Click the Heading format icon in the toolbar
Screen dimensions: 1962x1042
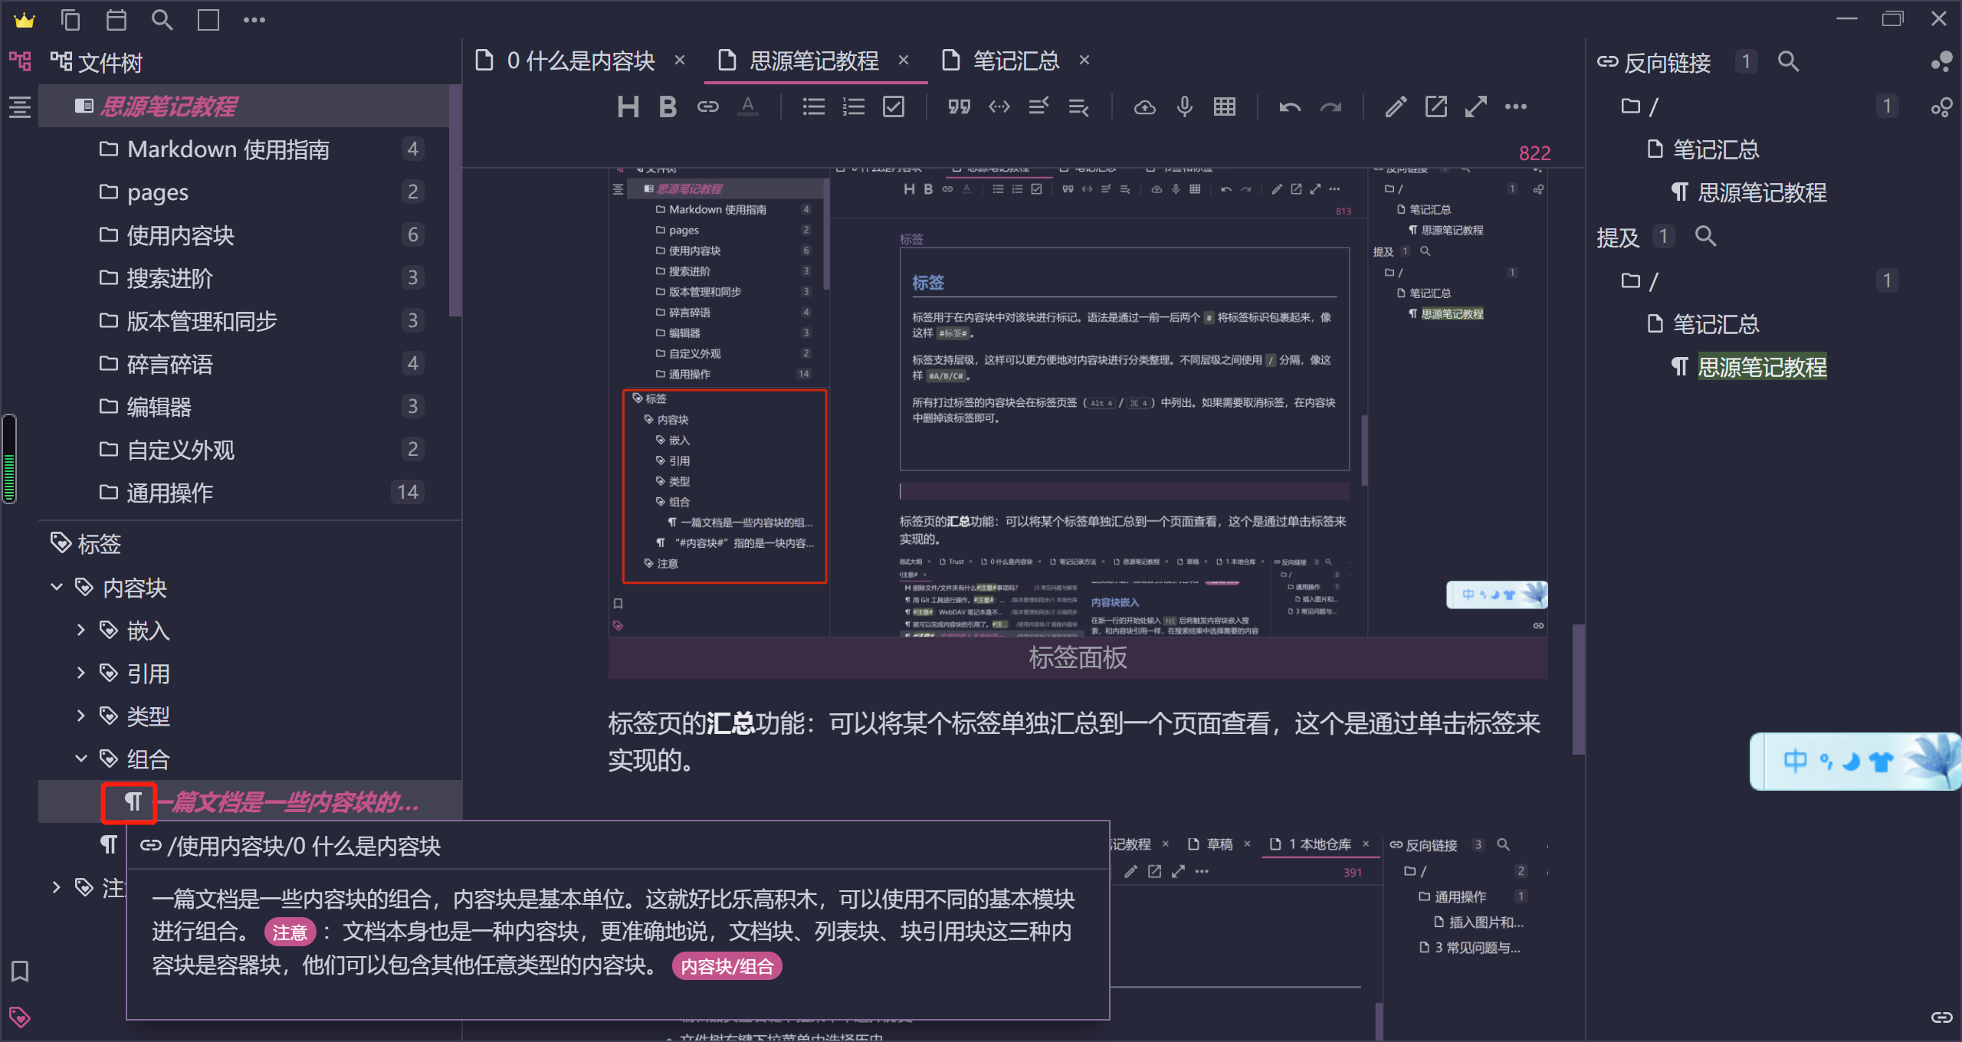[628, 107]
